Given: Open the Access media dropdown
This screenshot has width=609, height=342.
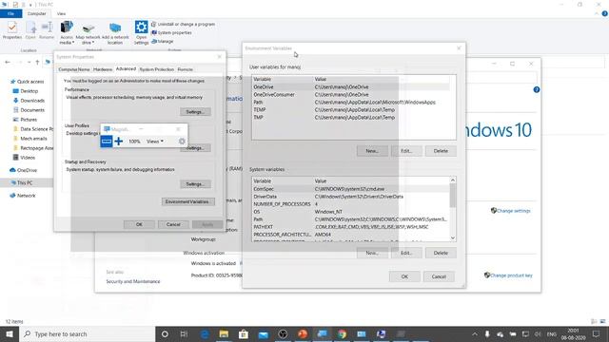Looking at the screenshot, I should click(x=67, y=32).
